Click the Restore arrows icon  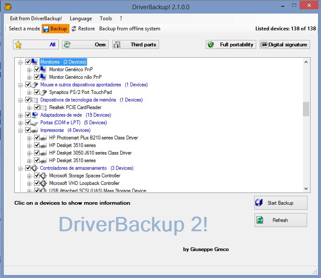pyautogui.click(x=74, y=29)
